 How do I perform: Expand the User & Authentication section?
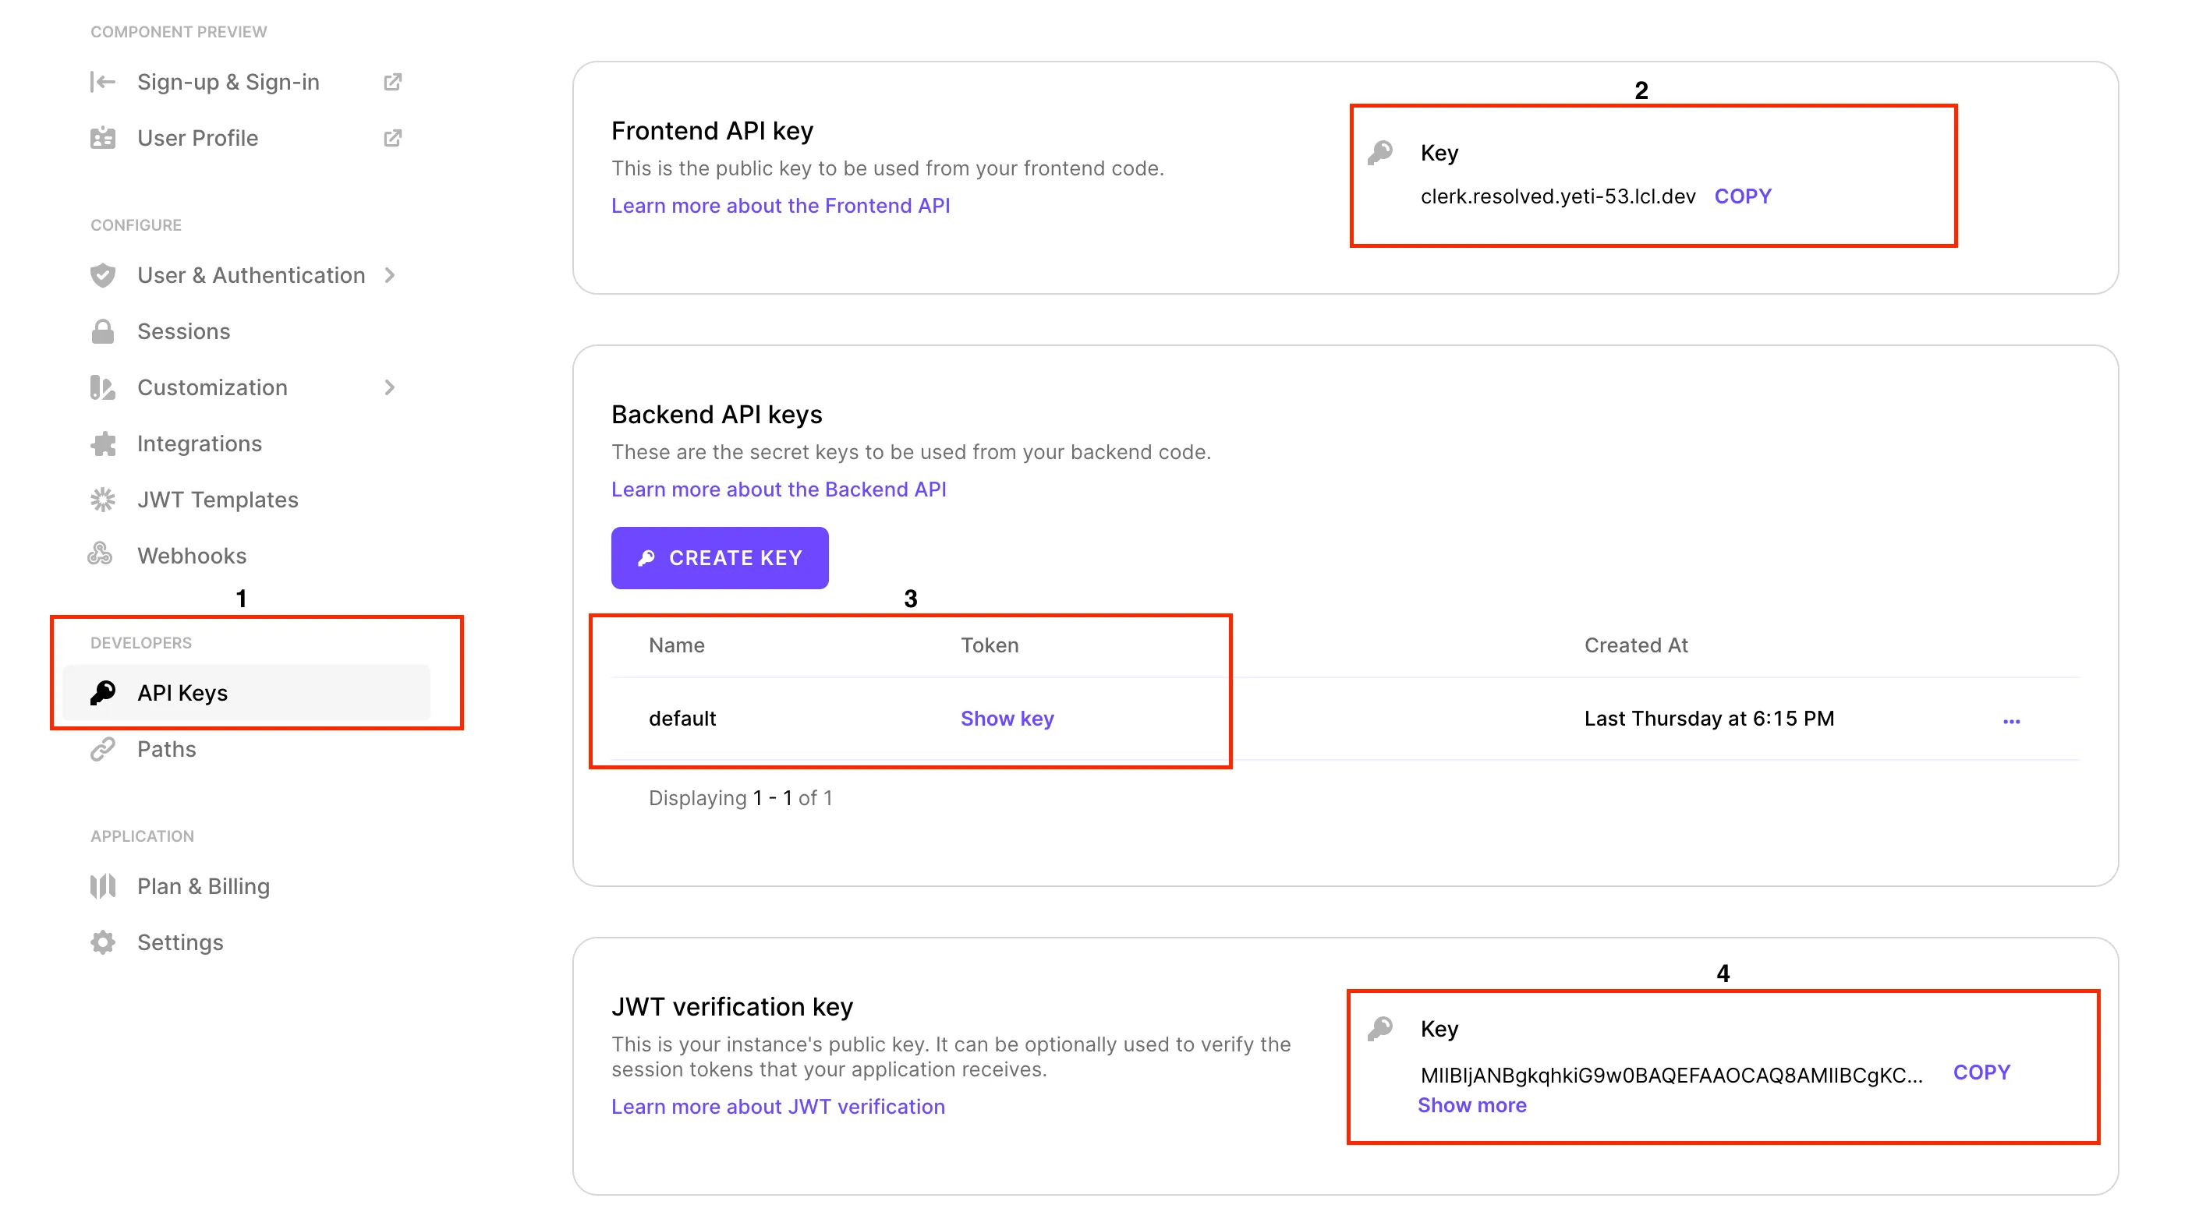pyautogui.click(x=390, y=274)
